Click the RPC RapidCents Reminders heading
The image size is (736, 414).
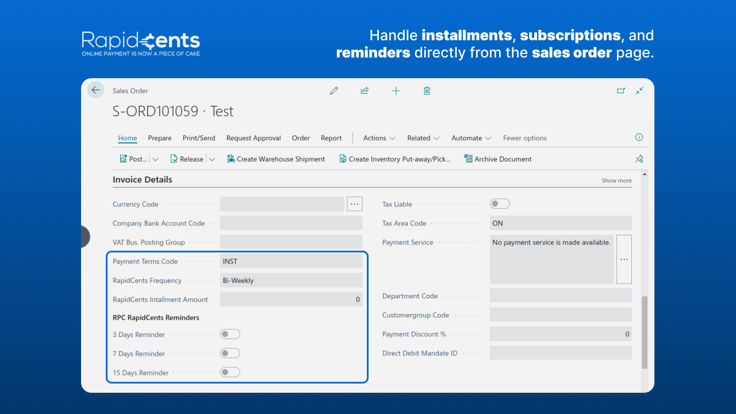pyautogui.click(x=156, y=317)
